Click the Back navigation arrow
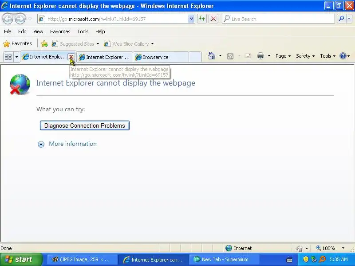The width and height of the screenshot is (355, 266). (8, 19)
